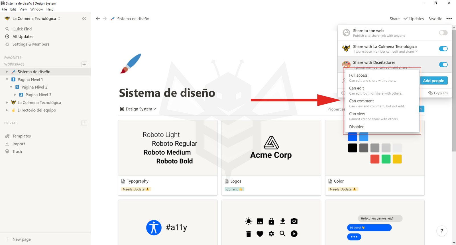Open the Help menu
The width and height of the screenshot is (456, 245).
tap(50, 9)
